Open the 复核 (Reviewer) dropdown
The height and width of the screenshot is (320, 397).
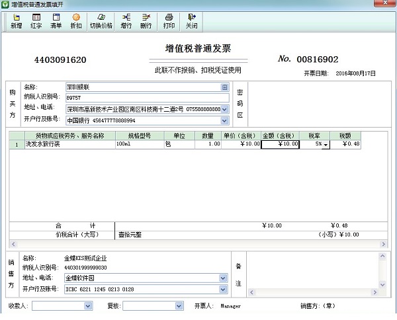point(179,306)
